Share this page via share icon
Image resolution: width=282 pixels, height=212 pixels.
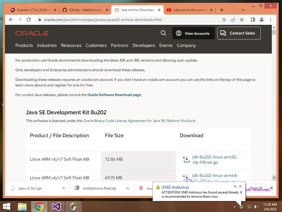coord(233,20)
